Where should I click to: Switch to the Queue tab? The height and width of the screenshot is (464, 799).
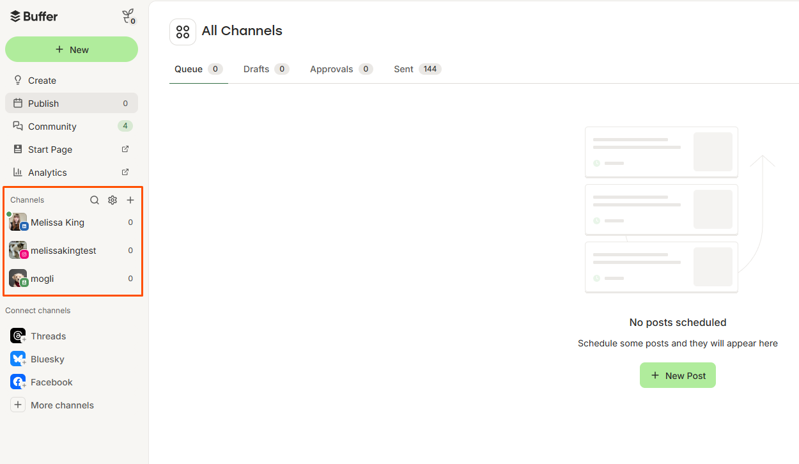[198, 69]
